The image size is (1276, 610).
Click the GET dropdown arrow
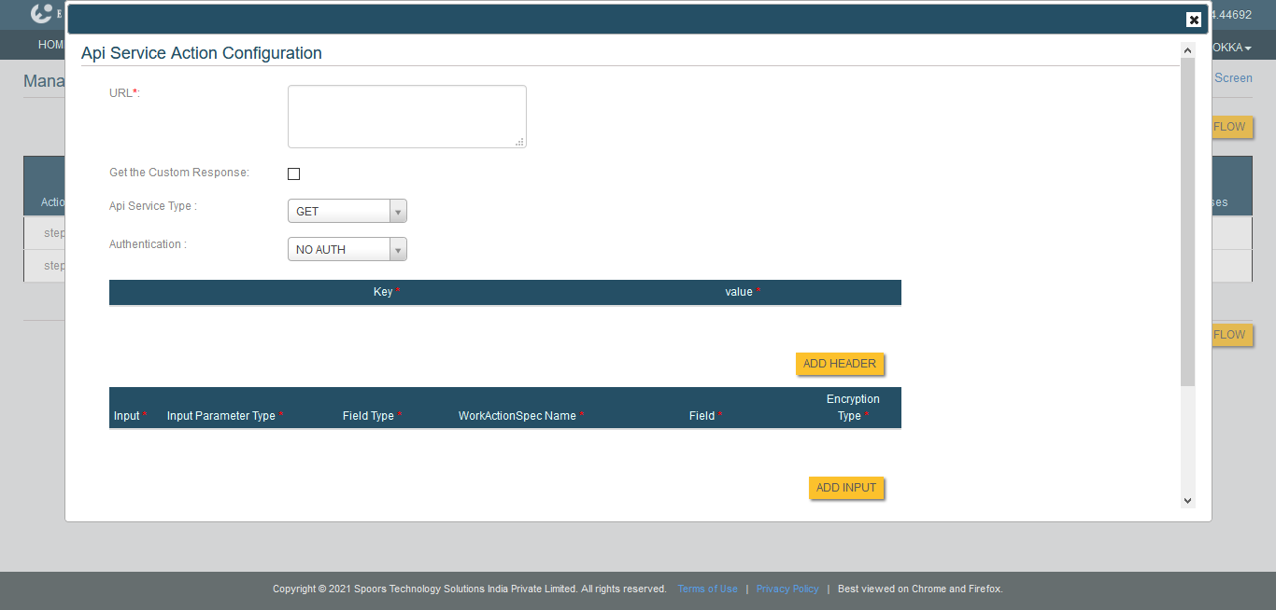[398, 212]
